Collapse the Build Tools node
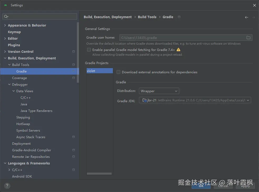Viewport: 259px width, 192px height. click(x=9, y=65)
